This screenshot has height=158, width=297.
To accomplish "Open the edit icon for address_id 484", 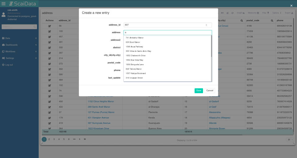I will tap(49, 80).
